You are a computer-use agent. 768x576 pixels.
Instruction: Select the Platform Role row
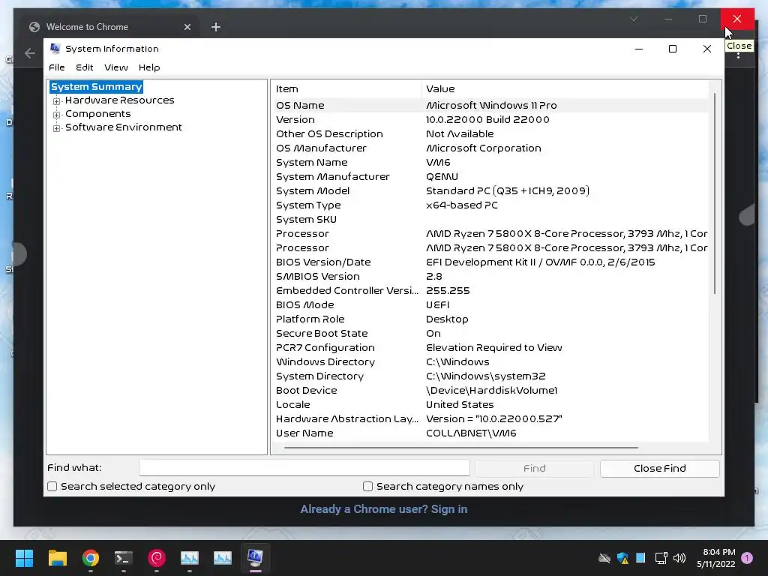490,319
